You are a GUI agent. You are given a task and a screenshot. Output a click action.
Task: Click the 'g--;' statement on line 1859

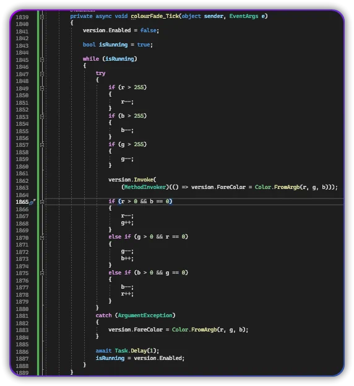tap(127, 159)
